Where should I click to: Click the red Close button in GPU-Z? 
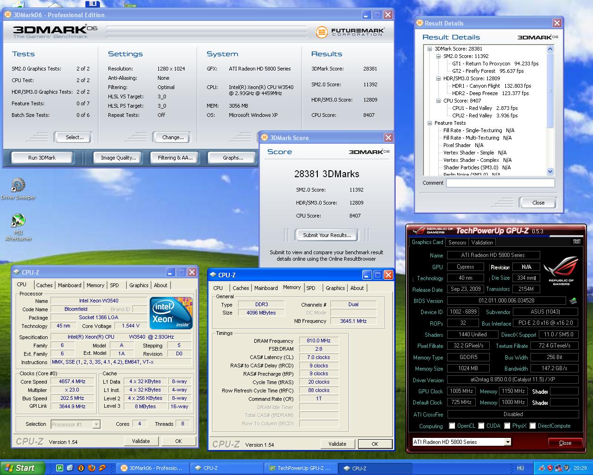coord(565,443)
